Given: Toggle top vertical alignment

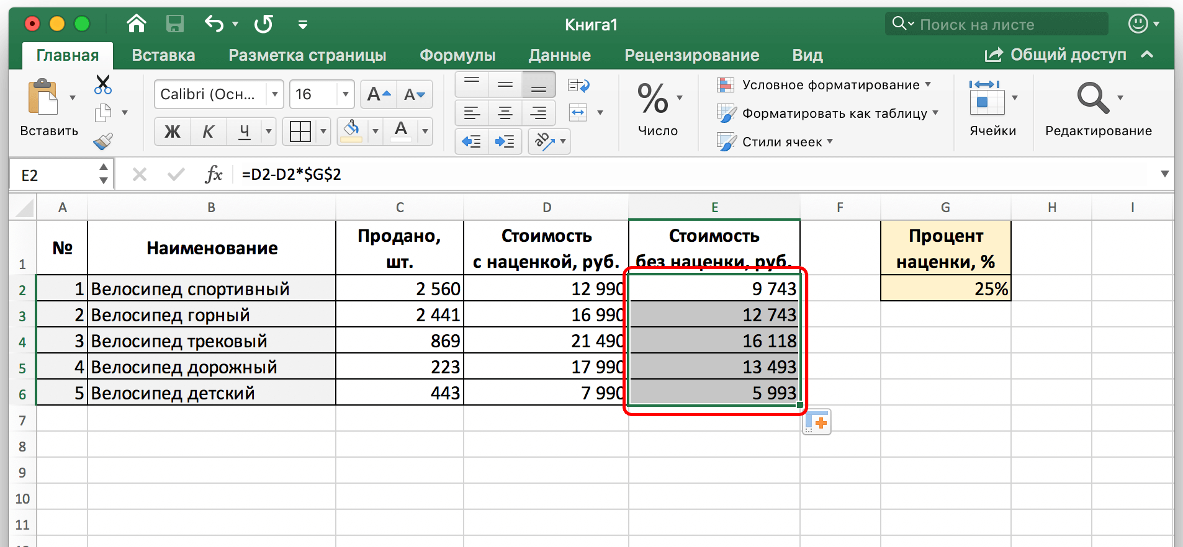Looking at the screenshot, I should point(472,84).
